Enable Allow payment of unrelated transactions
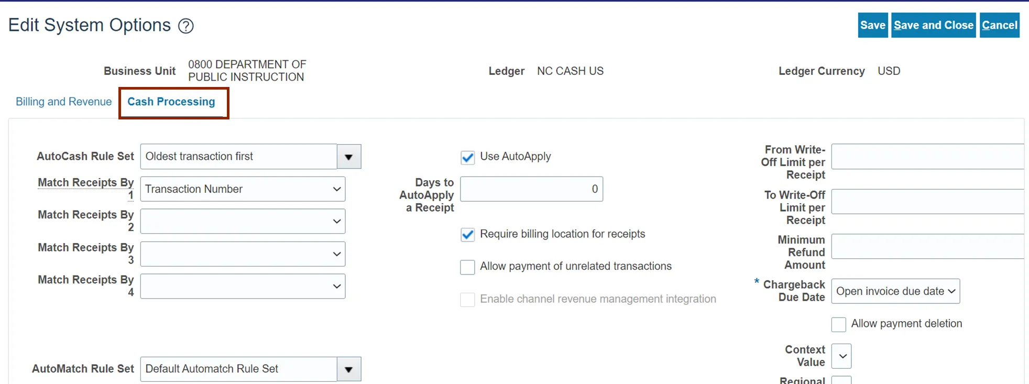This screenshot has height=384, width=1029. (x=467, y=267)
